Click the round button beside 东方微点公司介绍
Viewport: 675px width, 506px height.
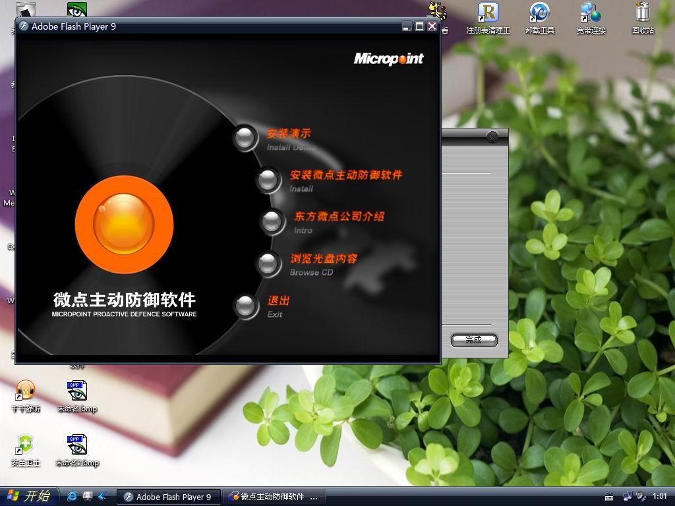272,221
